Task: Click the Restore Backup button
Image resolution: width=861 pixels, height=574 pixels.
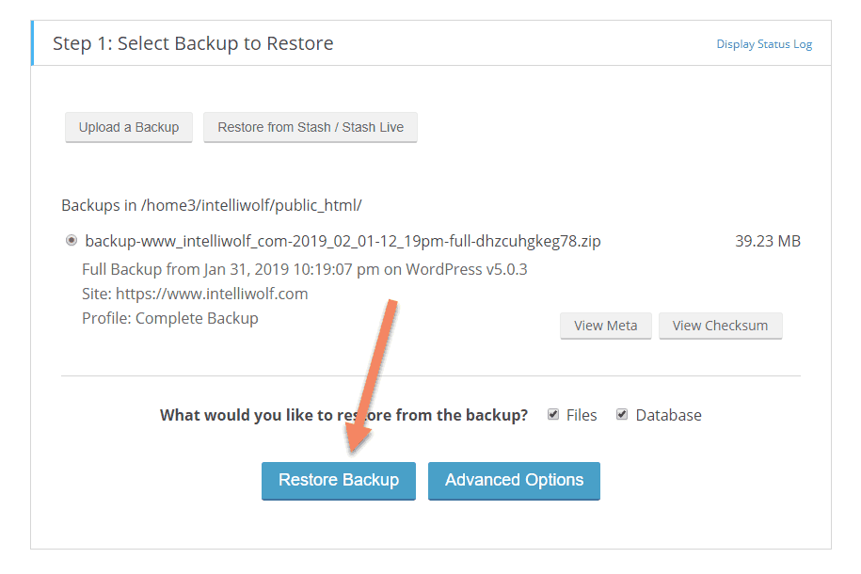Action: click(338, 480)
